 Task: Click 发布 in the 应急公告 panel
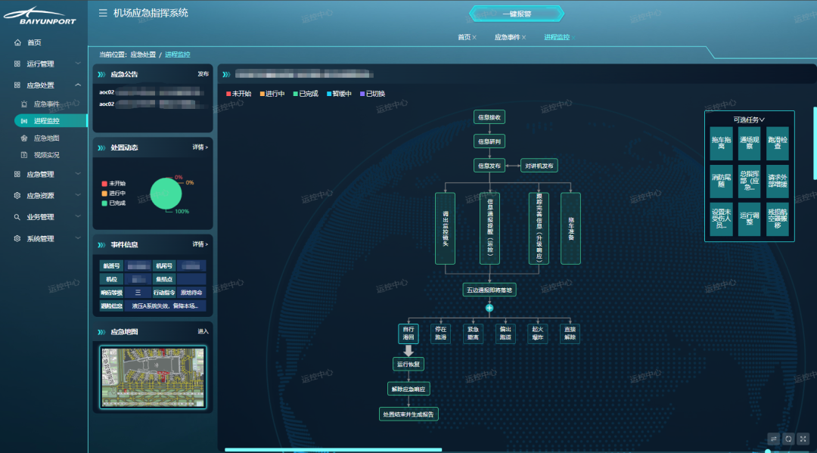tap(203, 74)
